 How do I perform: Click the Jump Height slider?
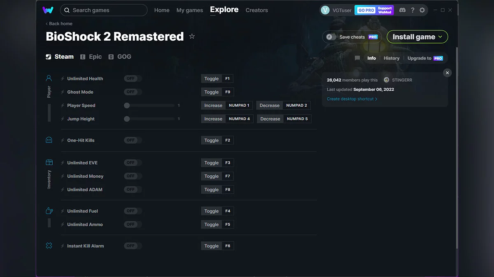pos(150,119)
